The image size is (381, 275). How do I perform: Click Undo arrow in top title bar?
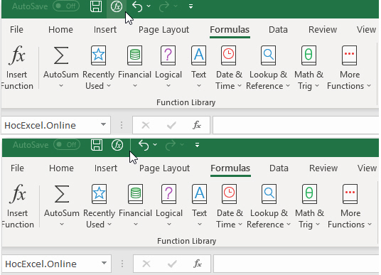point(137,6)
